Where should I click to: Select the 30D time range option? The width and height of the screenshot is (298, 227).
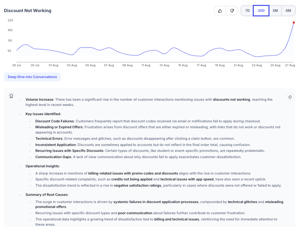pos(261,10)
